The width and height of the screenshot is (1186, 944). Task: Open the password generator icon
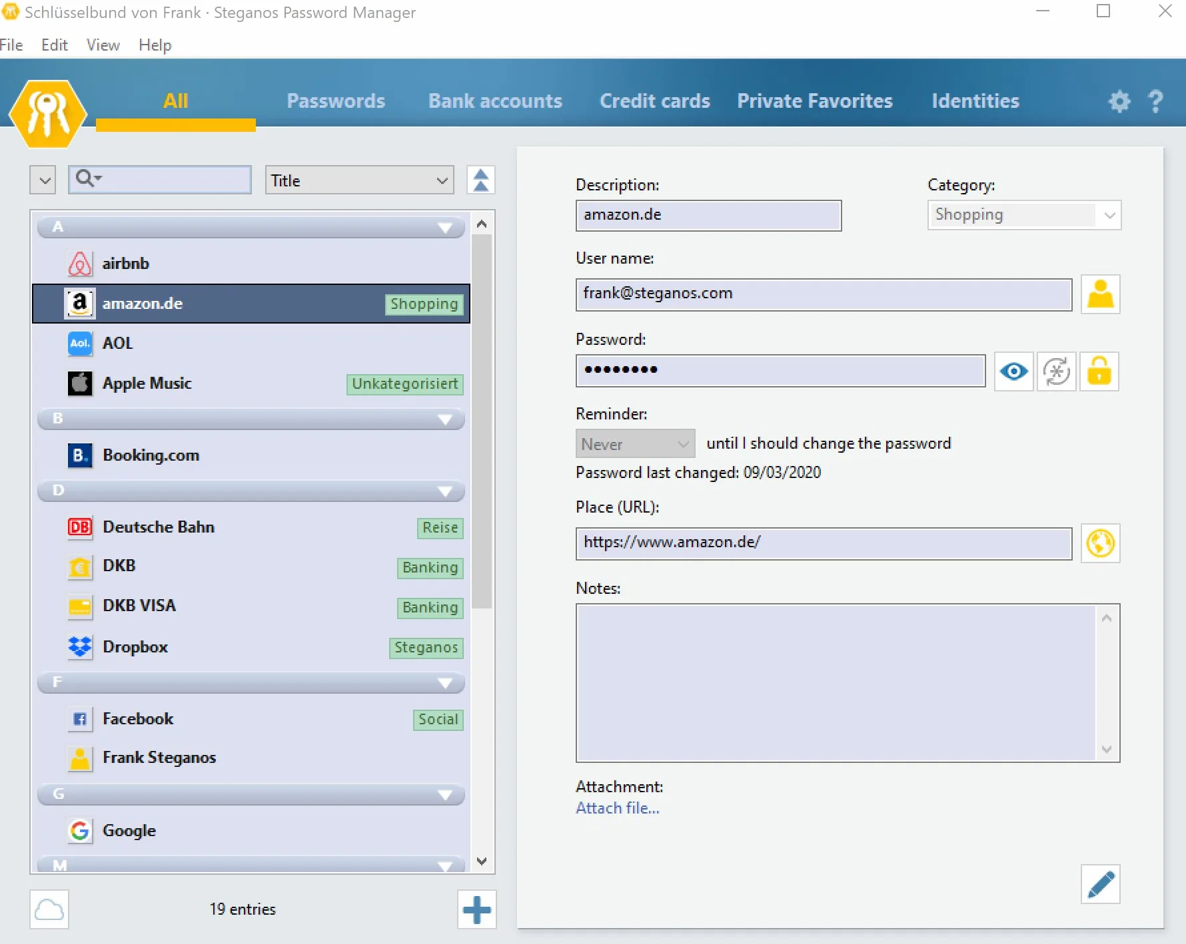(1056, 371)
